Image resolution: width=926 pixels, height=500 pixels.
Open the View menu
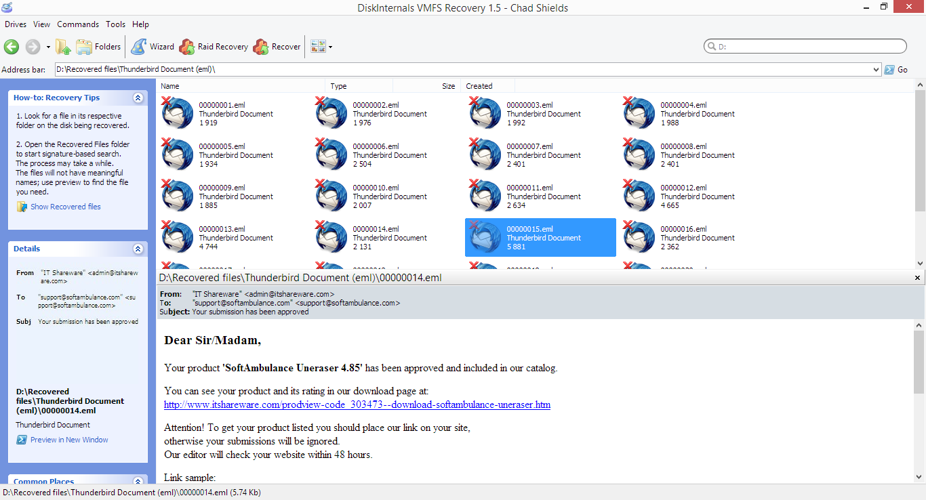click(x=42, y=24)
